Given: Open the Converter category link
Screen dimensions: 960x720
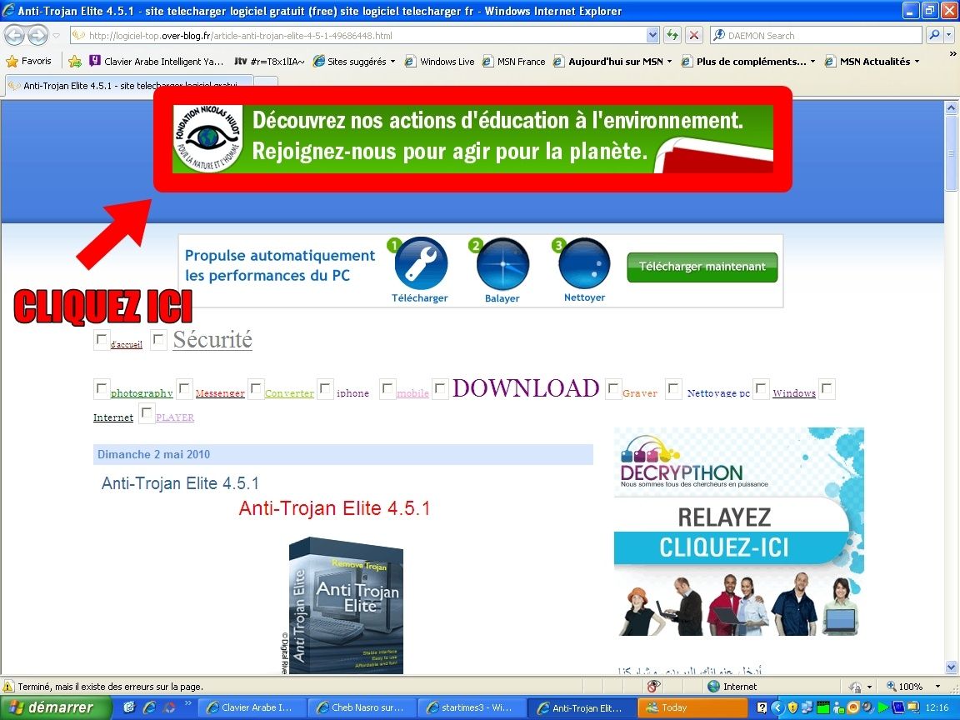Looking at the screenshot, I should 289,393.
